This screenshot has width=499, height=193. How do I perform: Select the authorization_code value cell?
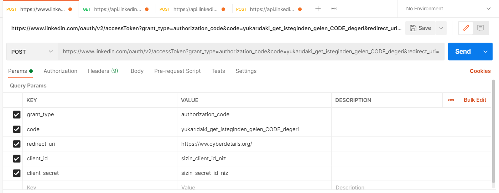pyautogui.click(x=254, y=114)
